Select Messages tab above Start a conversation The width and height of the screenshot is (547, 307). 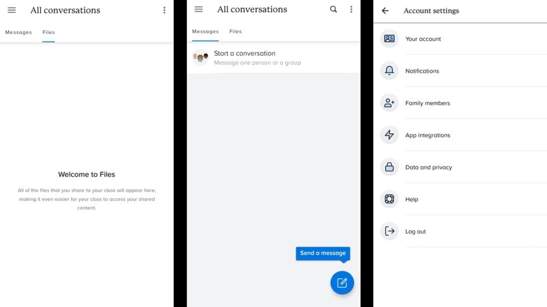[x=205, y=32]
